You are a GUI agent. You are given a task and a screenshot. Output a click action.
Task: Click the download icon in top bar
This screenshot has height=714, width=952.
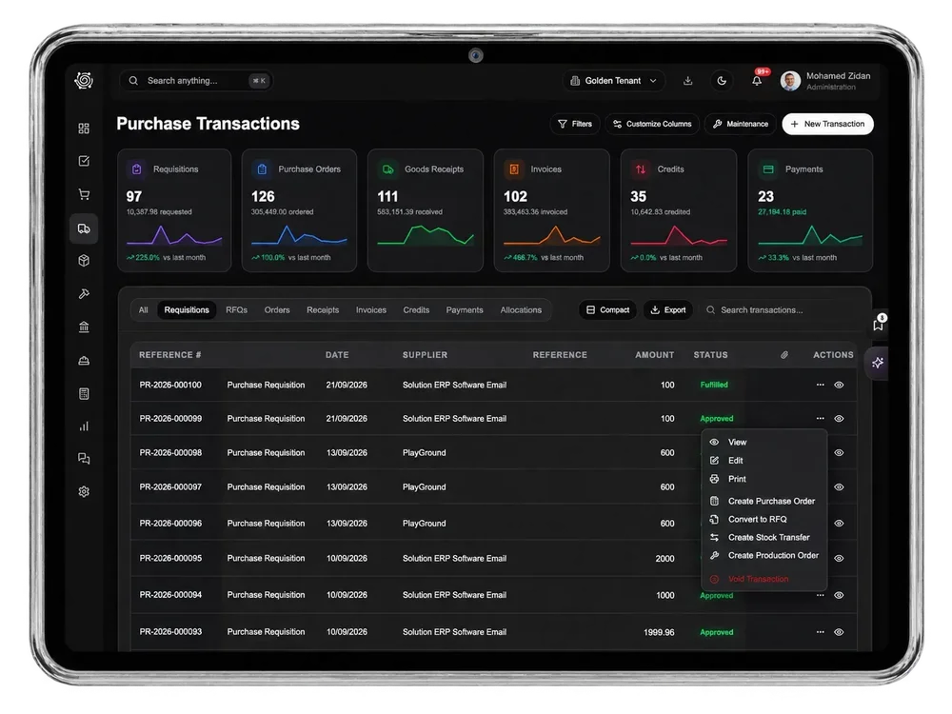tap(688, 81)
